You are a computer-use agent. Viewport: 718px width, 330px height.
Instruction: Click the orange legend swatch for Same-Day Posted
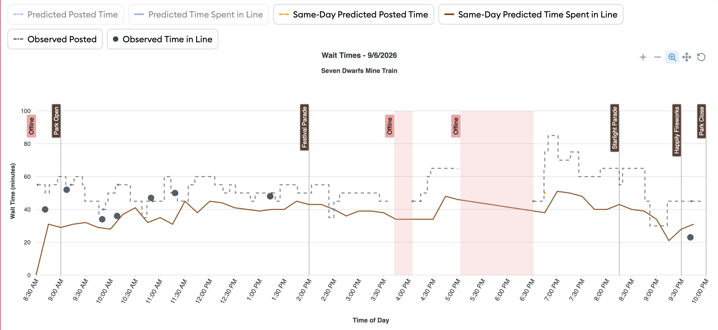(x=284, y=14)
